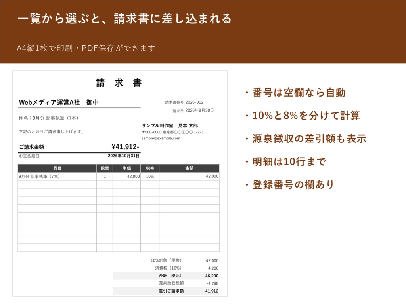Click the 請求日 label
This screenshot has height=304, width=406.
tap(178, 111)
